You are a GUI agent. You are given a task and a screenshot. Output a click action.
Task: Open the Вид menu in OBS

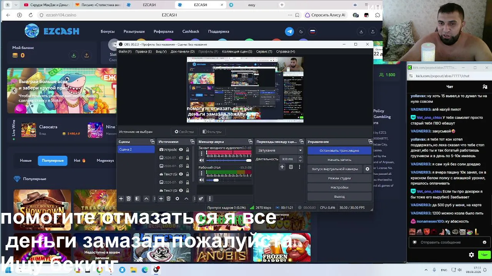(x=161, y=51)
